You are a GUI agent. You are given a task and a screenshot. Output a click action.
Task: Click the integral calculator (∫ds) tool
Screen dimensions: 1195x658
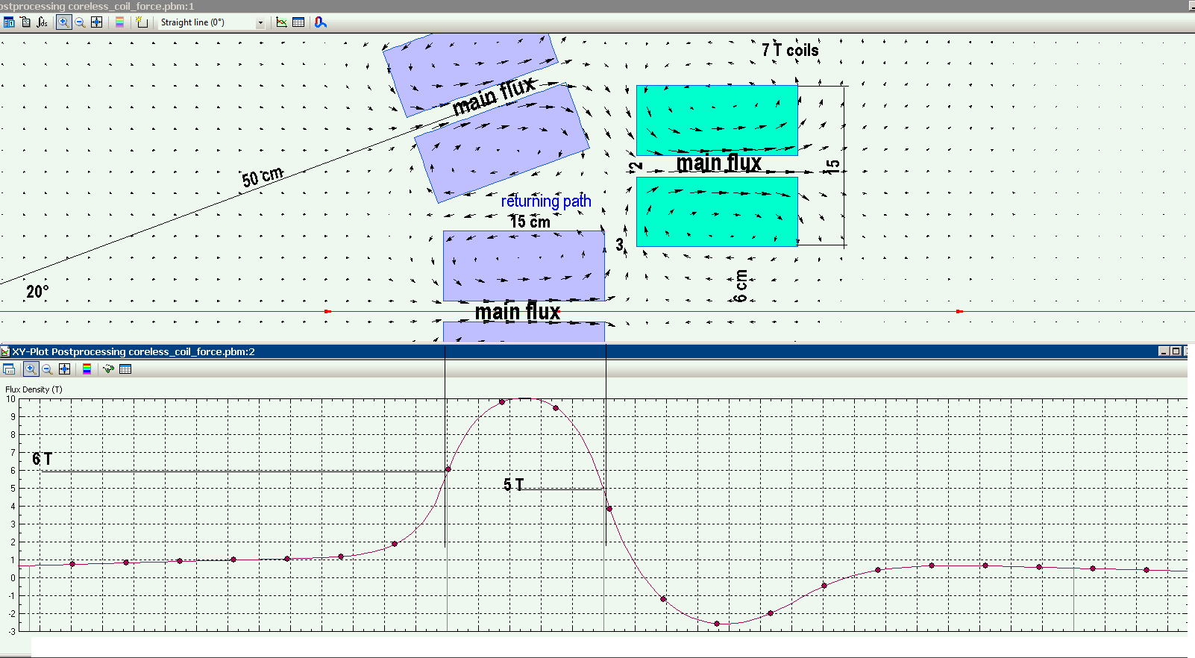click(42, 22)
